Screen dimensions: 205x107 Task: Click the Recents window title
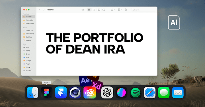coord(50,10)
